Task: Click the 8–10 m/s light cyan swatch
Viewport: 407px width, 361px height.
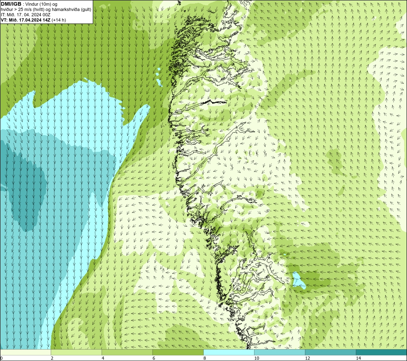Action: click(229, 352)
